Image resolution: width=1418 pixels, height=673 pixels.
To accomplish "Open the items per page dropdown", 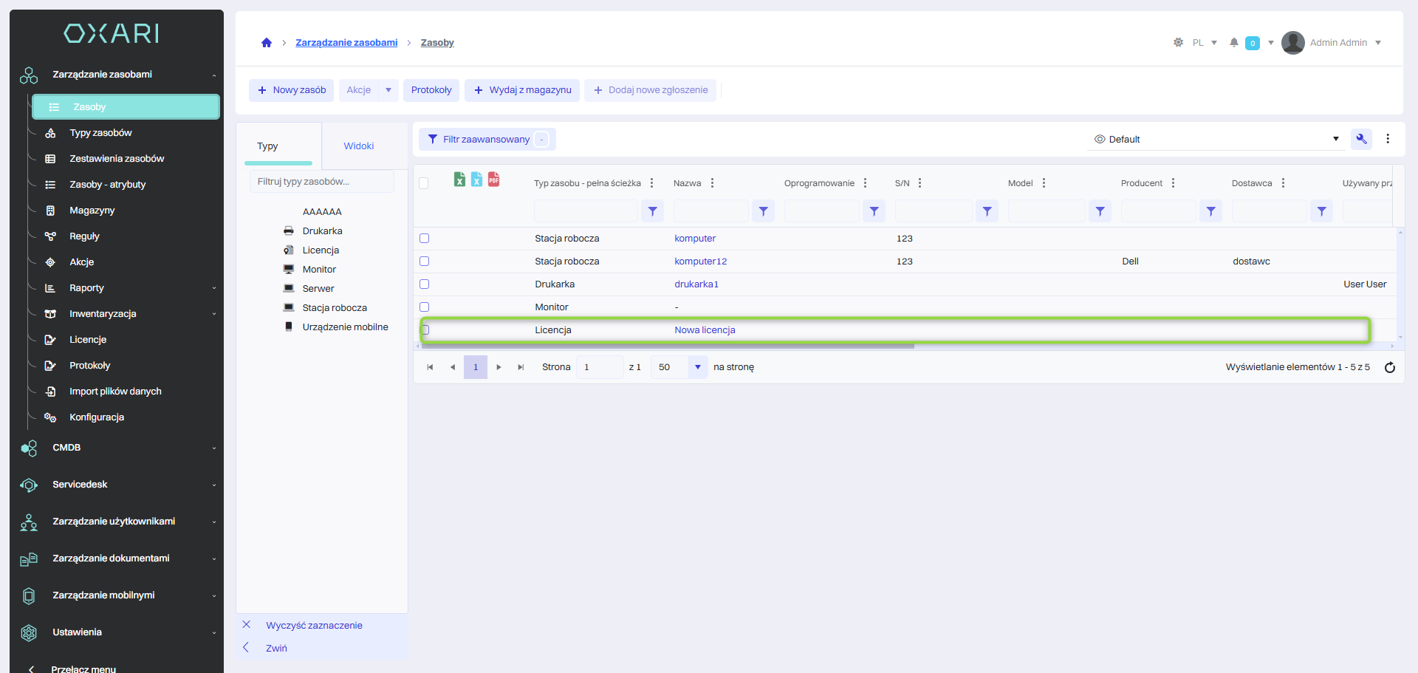I will pyautogui.click(x=697, y=367).
